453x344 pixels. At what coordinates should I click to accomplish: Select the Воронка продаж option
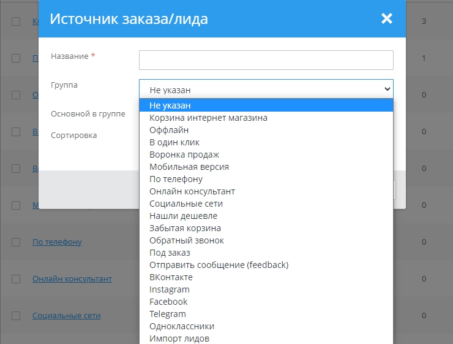click(x=184, y=155)
